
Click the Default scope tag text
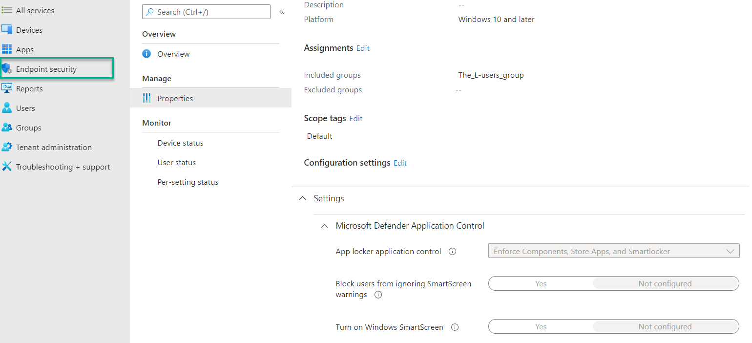tap(319, 136)
